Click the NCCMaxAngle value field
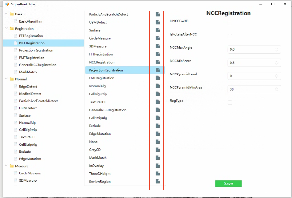The image size is (292, 198). [254, 50]
